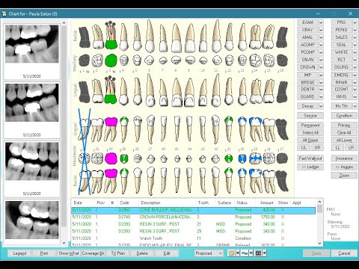Open the topmost X-ray thumbnail

(32, 44)
